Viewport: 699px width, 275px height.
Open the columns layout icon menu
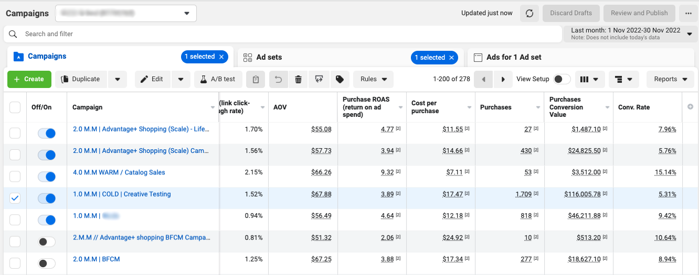(590, 79)
